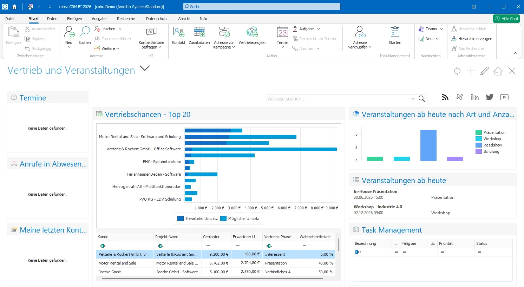Open the RSS feed icon
524x287 pixels.
click(x=445, y=97)
